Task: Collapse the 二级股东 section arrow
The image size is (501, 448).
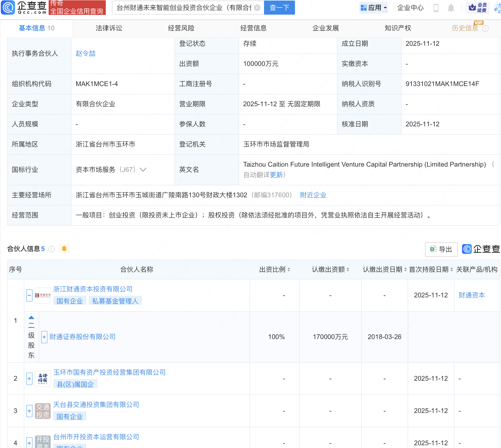Action: coord(31,318)
